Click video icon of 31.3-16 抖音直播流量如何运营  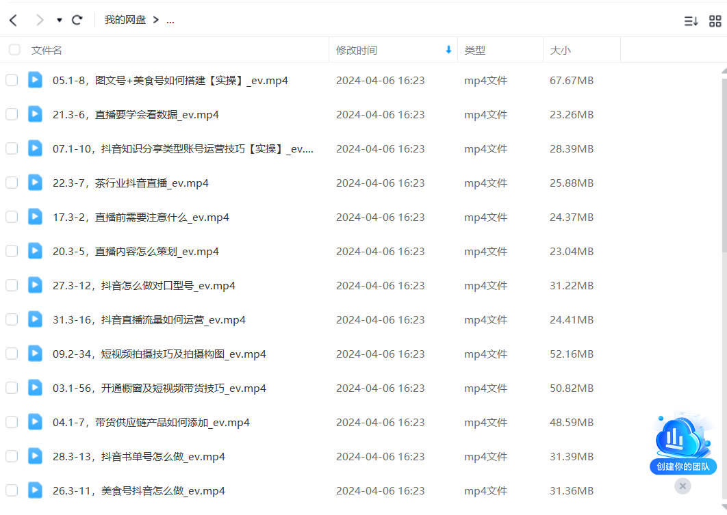[35, 319]
